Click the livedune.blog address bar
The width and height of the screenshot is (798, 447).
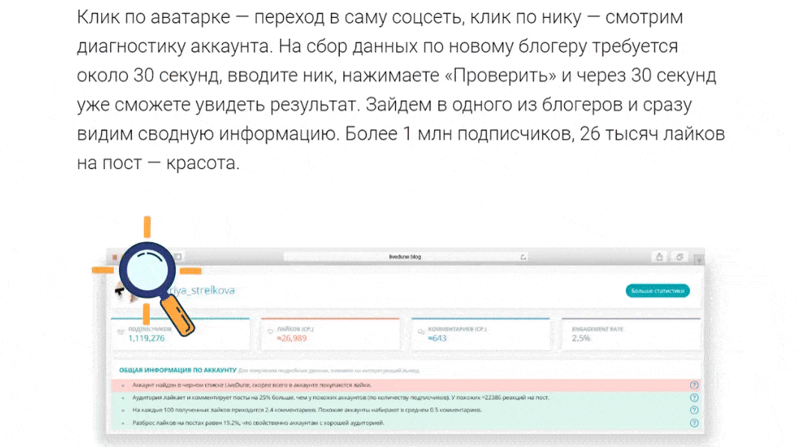(405, 257)
